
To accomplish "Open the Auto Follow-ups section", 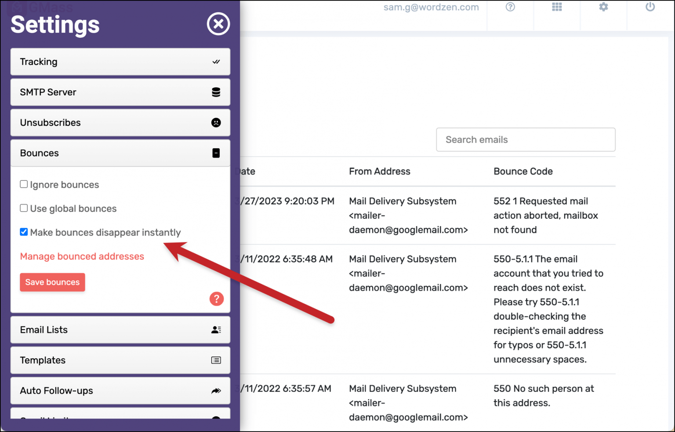I will click(120, 391).
